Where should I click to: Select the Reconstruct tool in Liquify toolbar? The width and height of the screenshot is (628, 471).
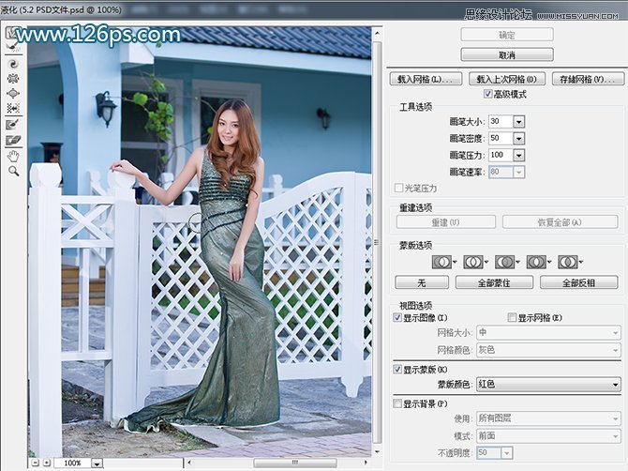[13, 47]
